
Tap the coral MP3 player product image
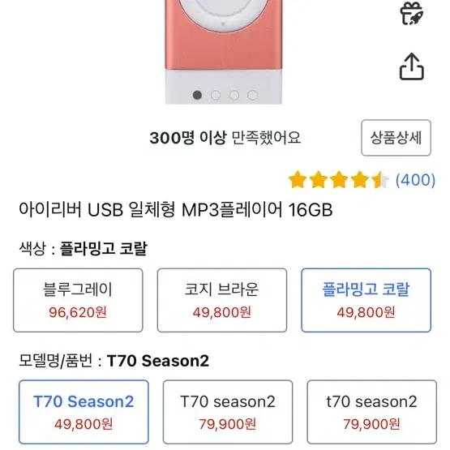point(224,52)
